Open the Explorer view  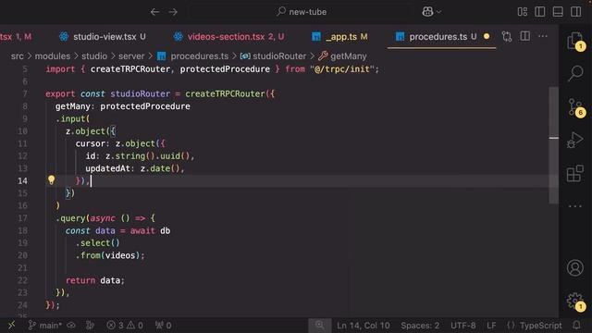click(x=575, y=41)
